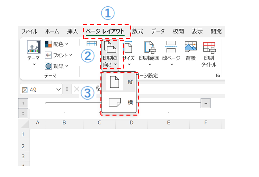Screen dimensions: 259x177
Task: Select column B header
Action: tap(64, 123)
